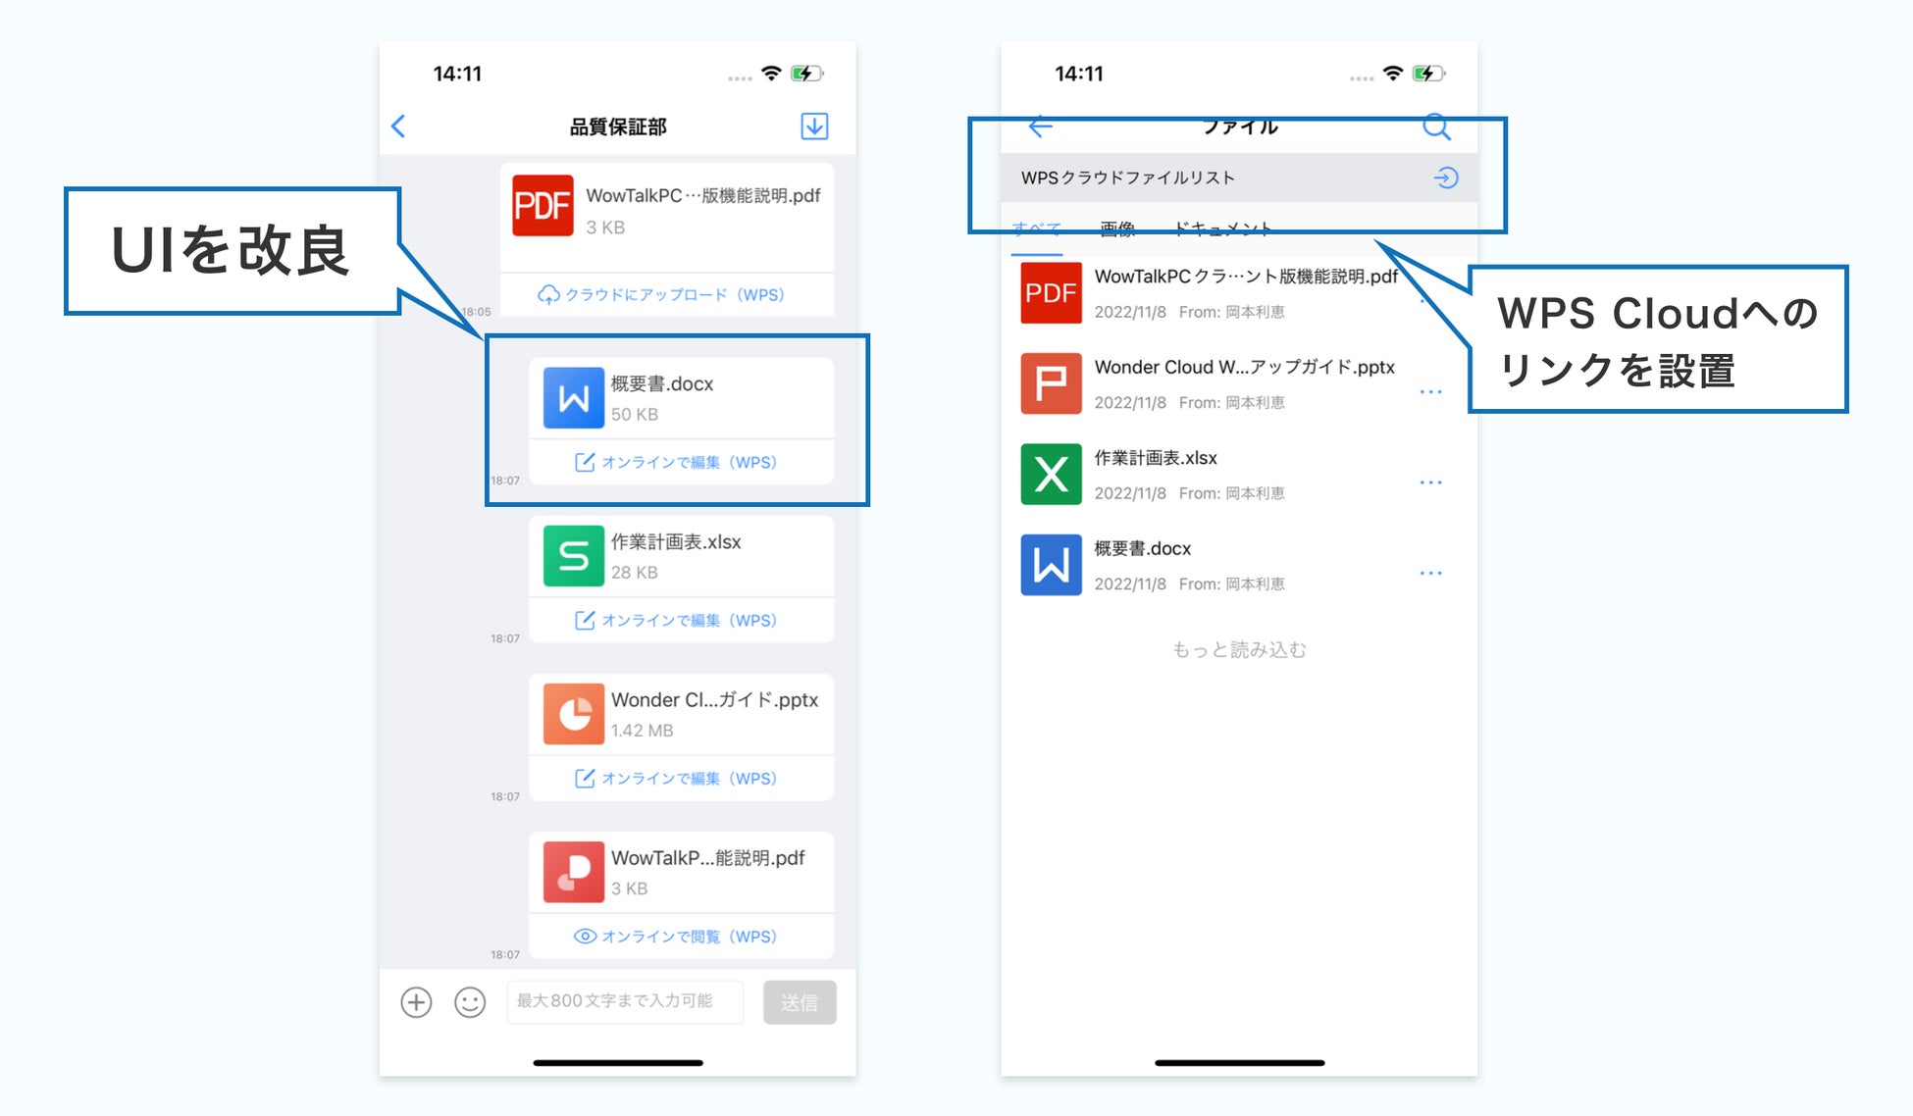Tap the search magnifier in Files screen
Image resolution: width=1913 pixels, height=1116 pixels.
click(x=1436, y=127)
